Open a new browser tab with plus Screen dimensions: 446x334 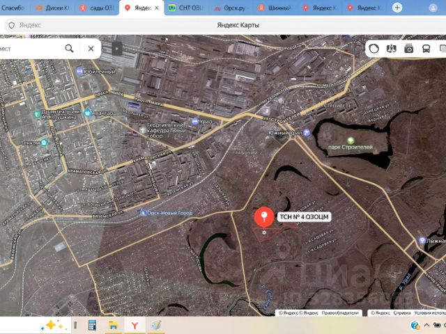(x=397, y=8)
